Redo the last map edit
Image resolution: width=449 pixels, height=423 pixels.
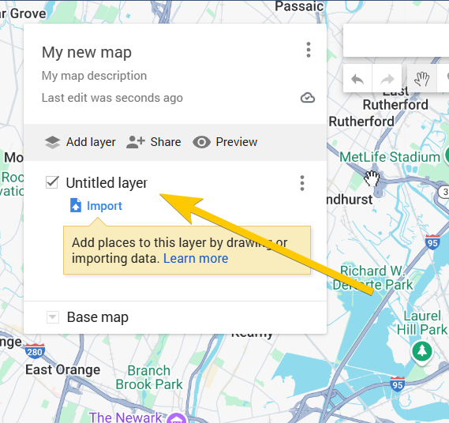pos(387,78)
